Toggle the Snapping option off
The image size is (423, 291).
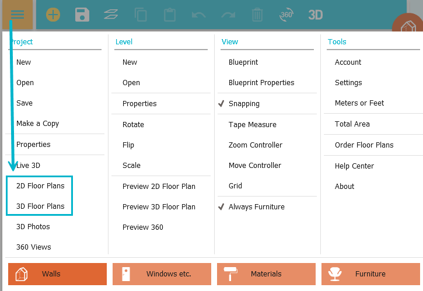click(x=244, y=104)
